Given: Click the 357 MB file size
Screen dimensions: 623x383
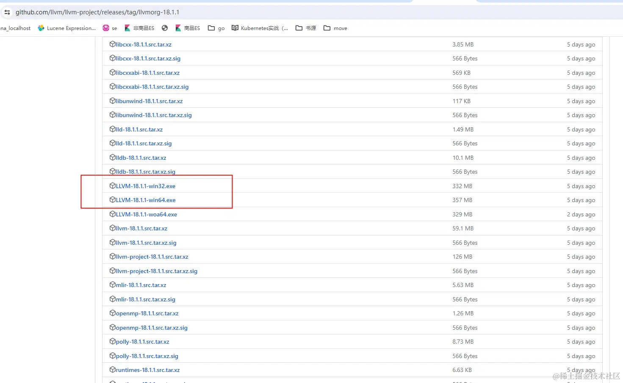Looking at the screenshot, I should coord(462,200).
